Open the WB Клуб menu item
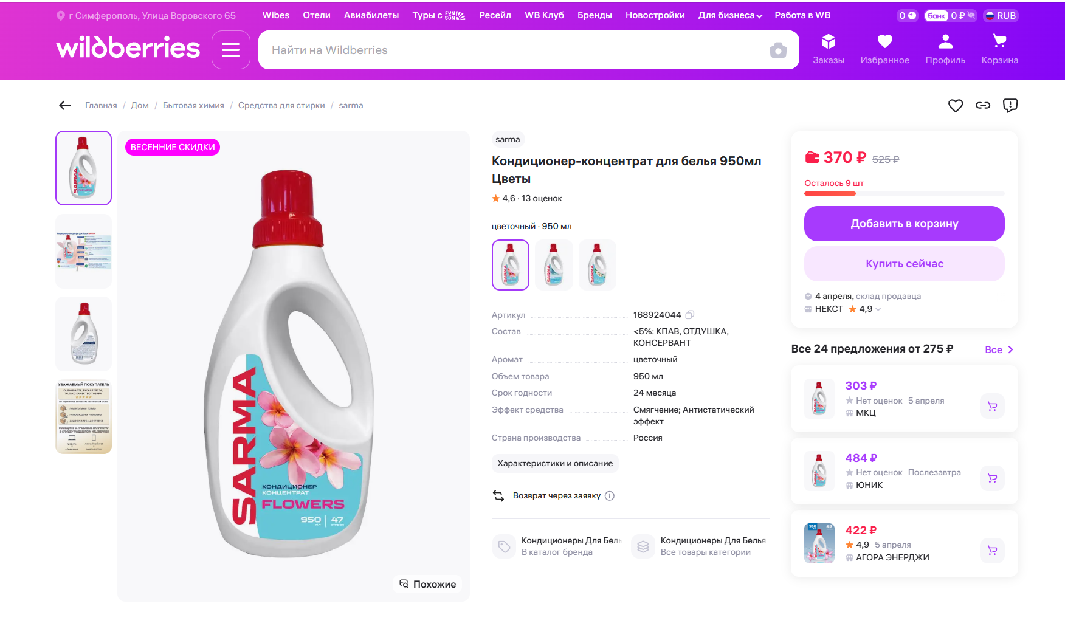Viewport: 1065px width, 626px height. pos(544,16)
